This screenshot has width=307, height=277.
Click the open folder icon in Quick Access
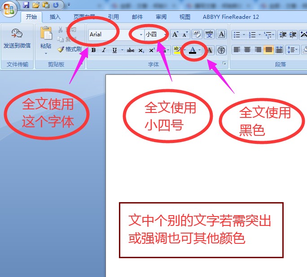coord(36,4)
